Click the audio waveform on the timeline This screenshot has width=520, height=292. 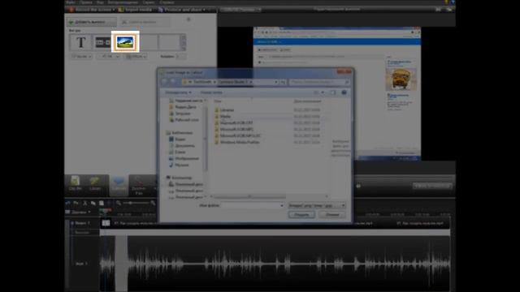pyautogui.click(x=275, y=264)
